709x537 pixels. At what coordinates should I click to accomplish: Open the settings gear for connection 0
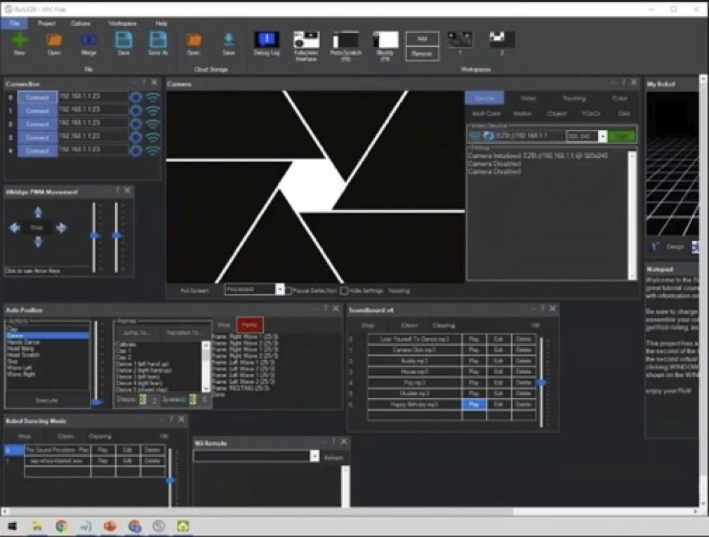pyautogui.click(x=135, y=97)
